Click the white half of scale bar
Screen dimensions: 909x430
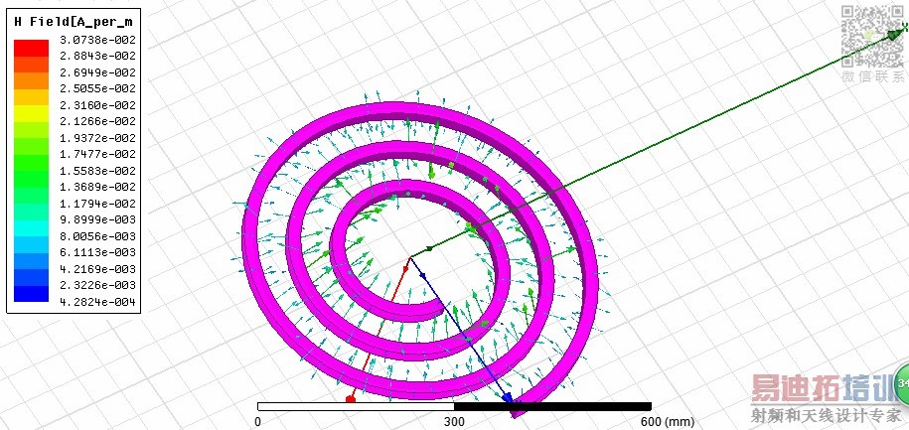click(x=356, y=407)
